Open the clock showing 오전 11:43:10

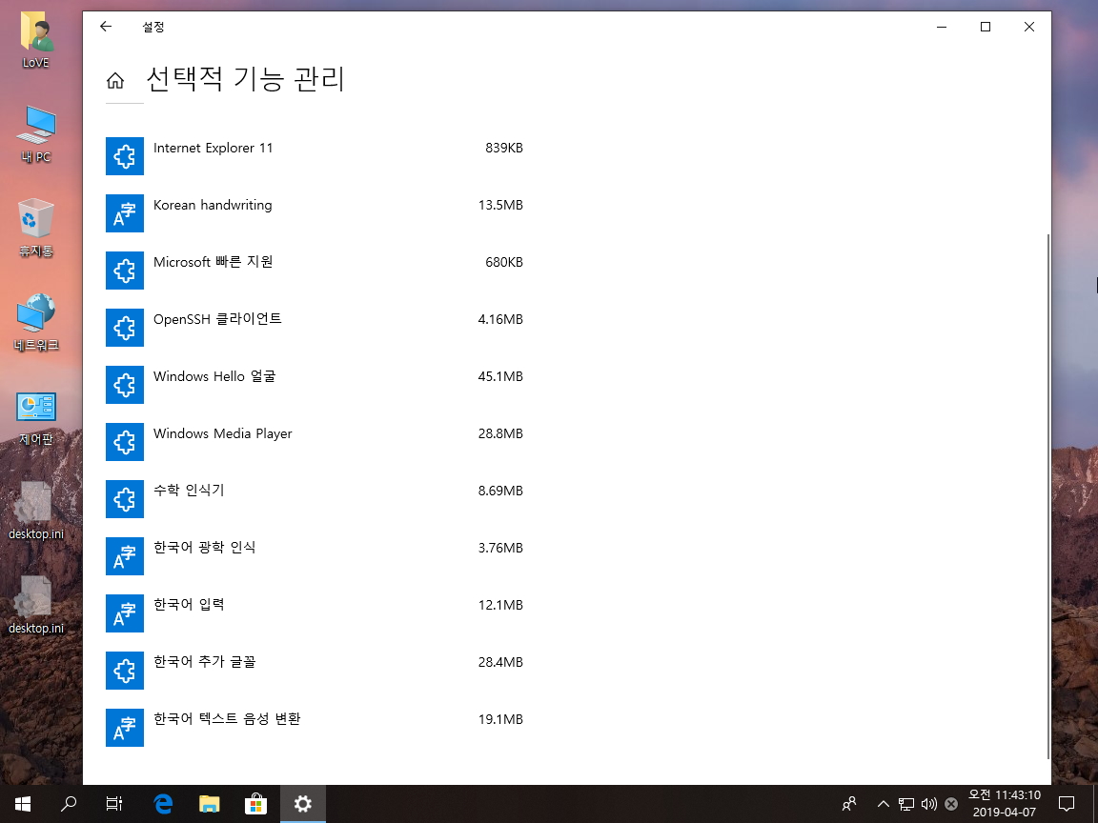[1005, 803]
